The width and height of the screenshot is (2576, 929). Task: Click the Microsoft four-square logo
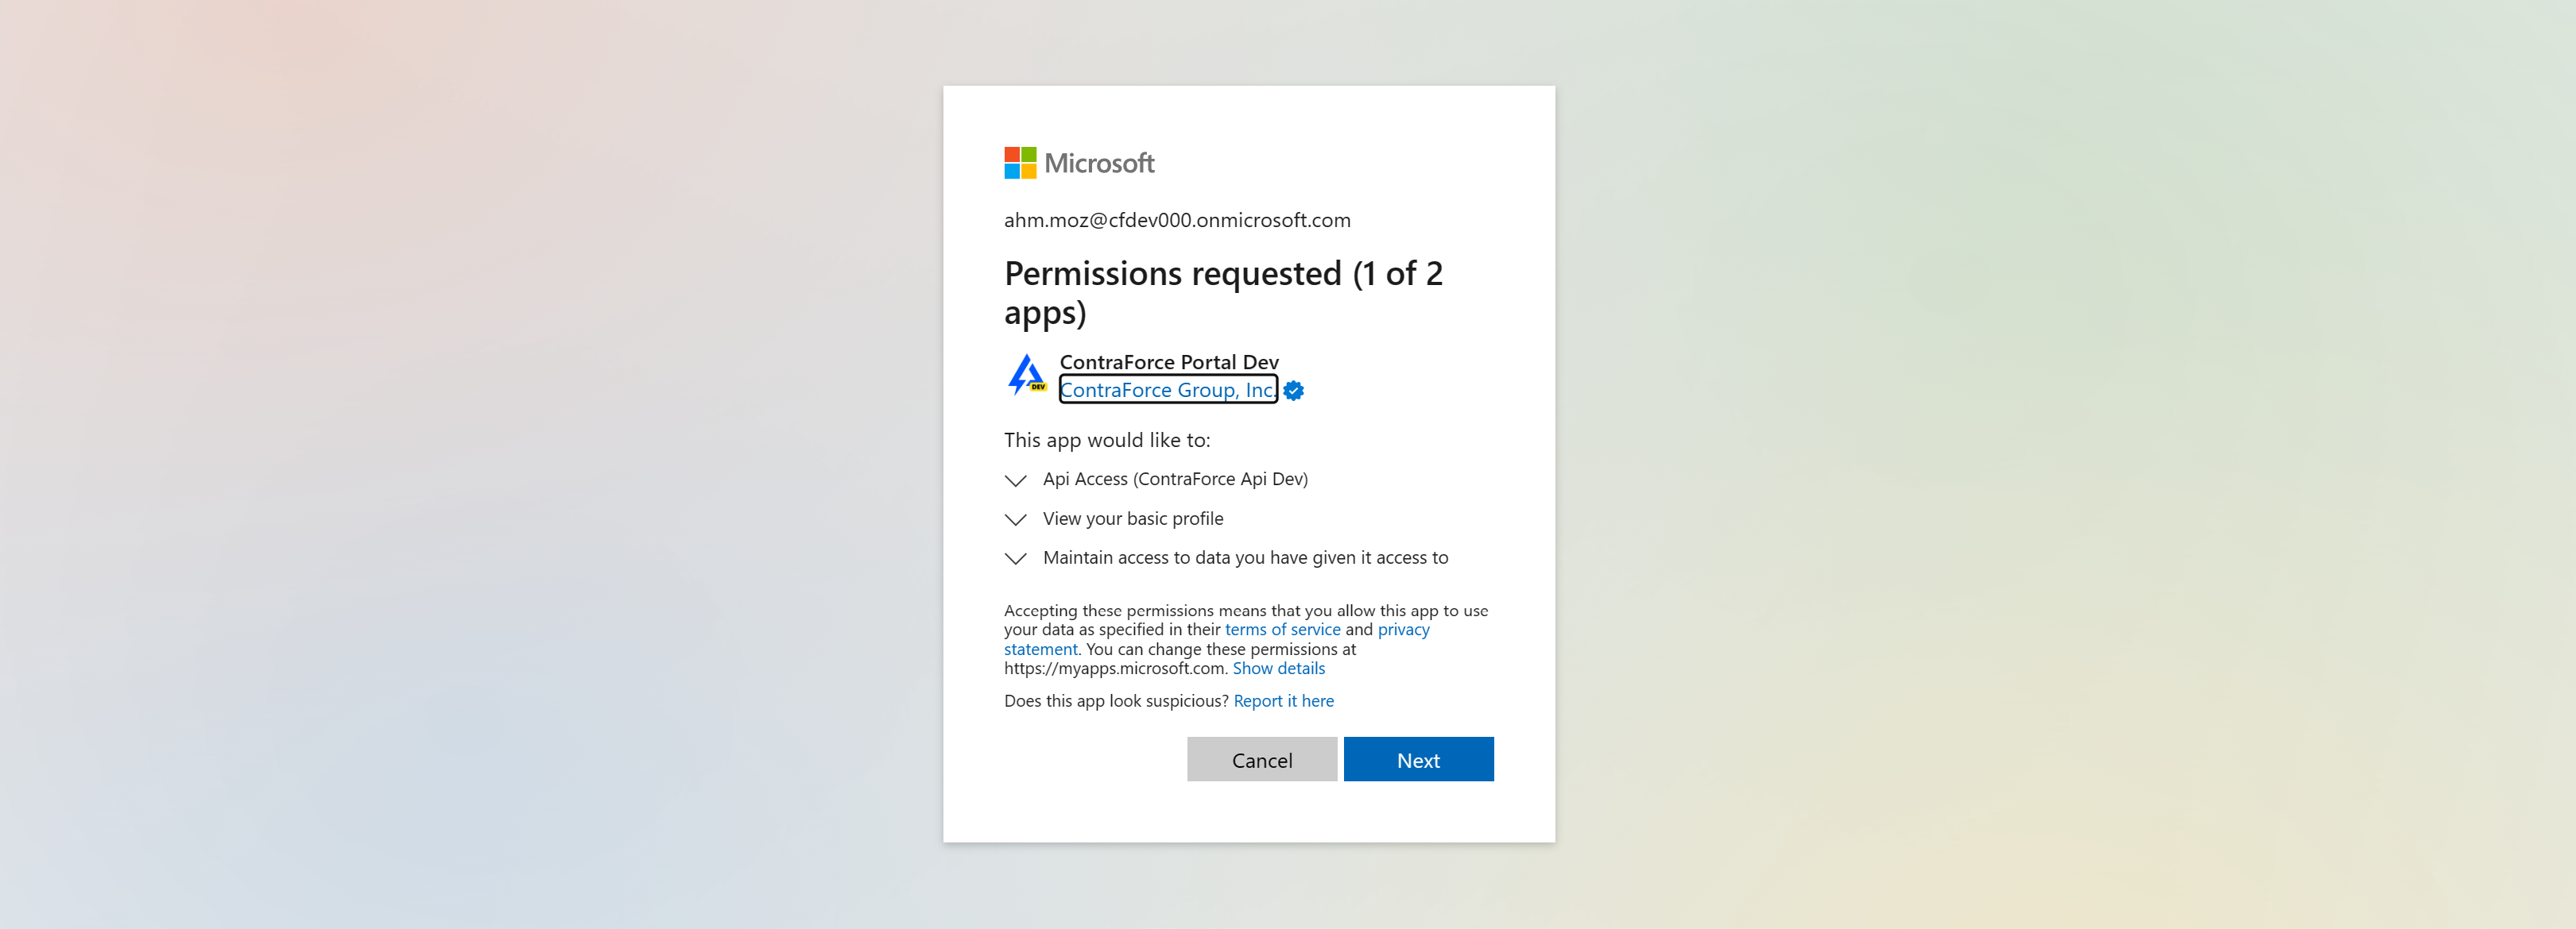coord(1020,163)
